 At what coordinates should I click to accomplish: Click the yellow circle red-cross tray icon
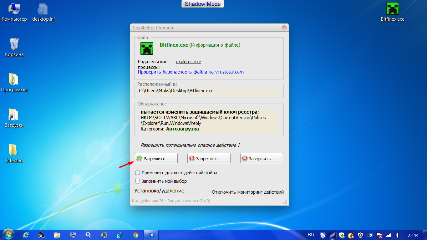351,235
